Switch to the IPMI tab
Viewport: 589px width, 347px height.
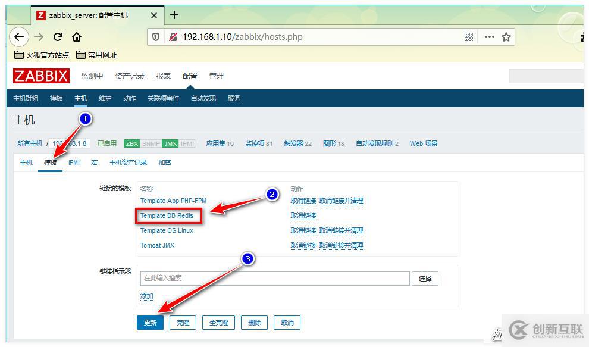73,162
